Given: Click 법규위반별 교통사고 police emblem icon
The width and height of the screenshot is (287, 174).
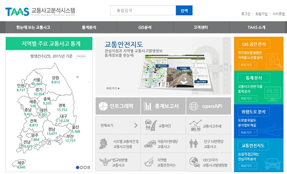Looking at the screenshot, I should pyautogui.click(x=105, y=162).
